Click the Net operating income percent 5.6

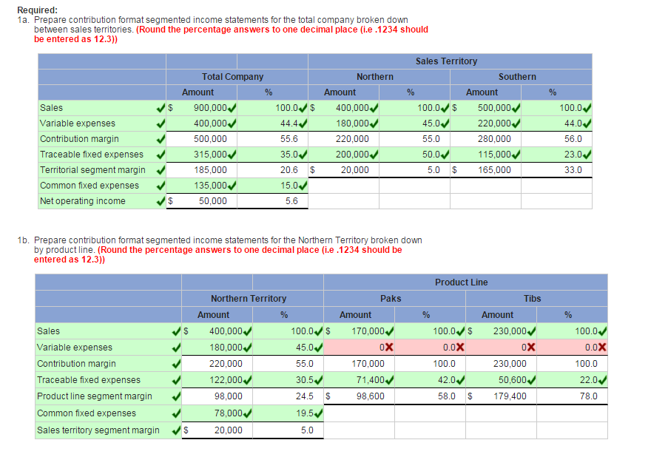pyautogui.click(x=291, y=201)
